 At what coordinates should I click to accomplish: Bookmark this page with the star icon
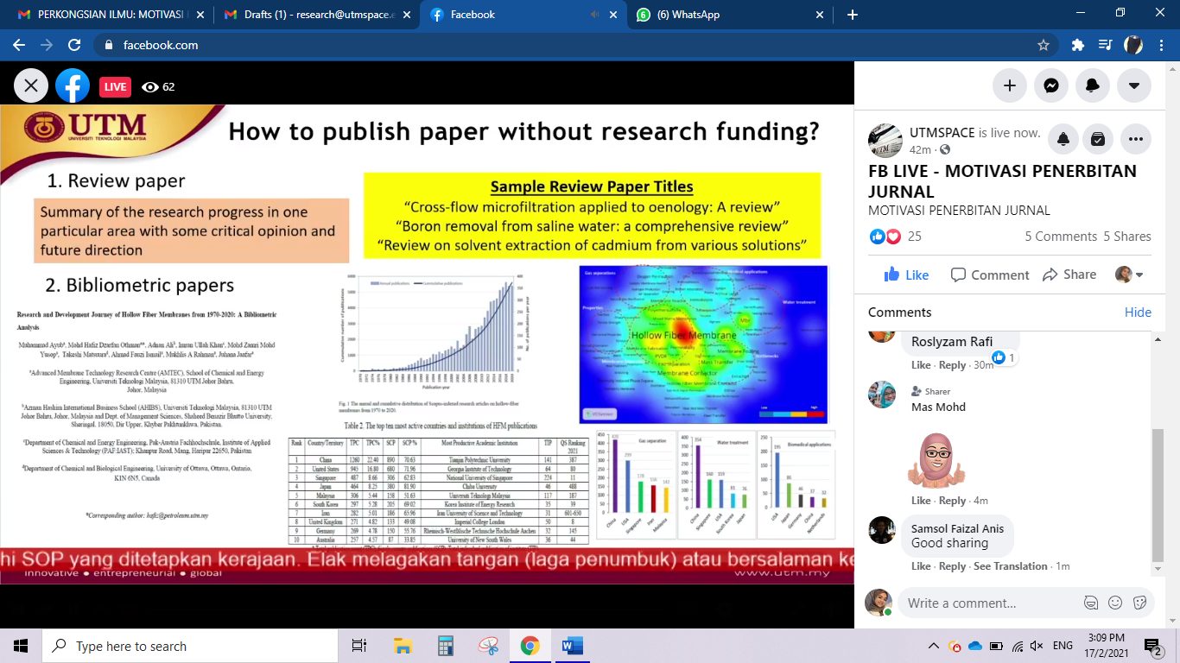pyautogui.click(x=1043, y=45)
